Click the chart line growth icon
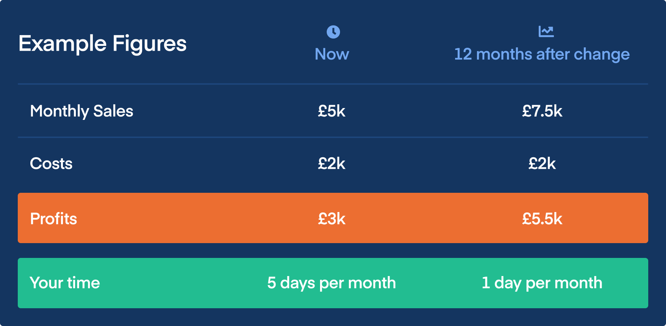This screenshot has height=326, width=666. coord(546,31)
